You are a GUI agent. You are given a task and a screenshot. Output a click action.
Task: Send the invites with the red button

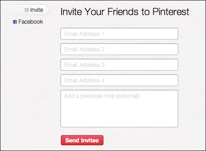click(x=82, y=140)
